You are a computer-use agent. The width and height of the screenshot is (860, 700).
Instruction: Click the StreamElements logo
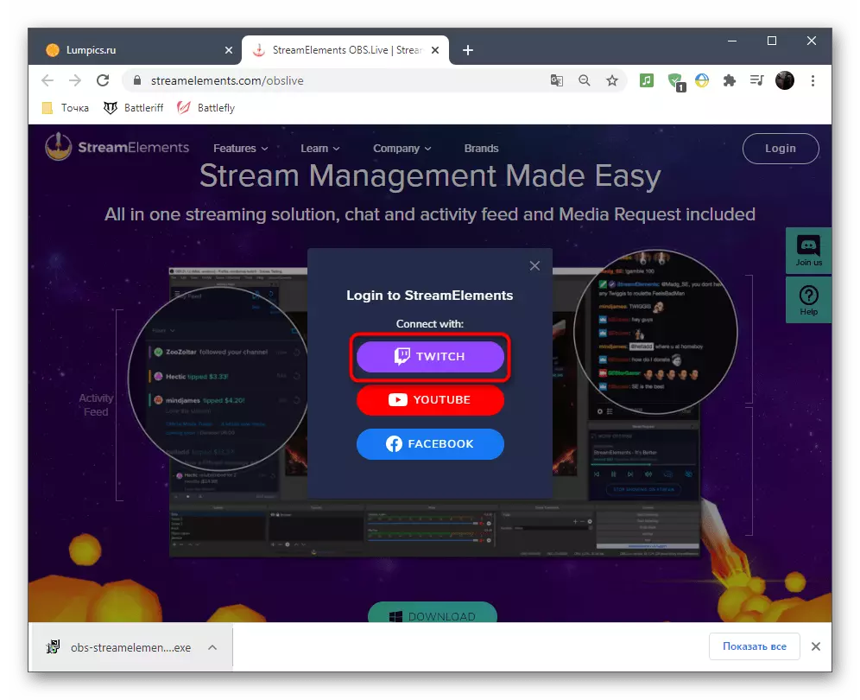coord(117,147)
